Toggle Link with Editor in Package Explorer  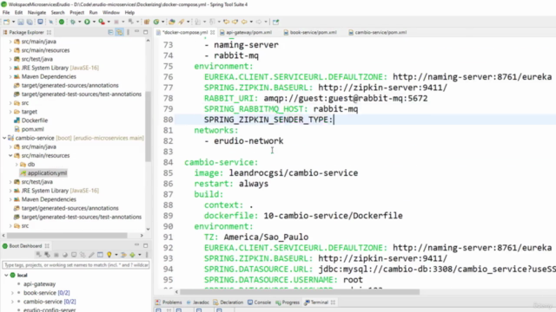[x=120, y=32]
